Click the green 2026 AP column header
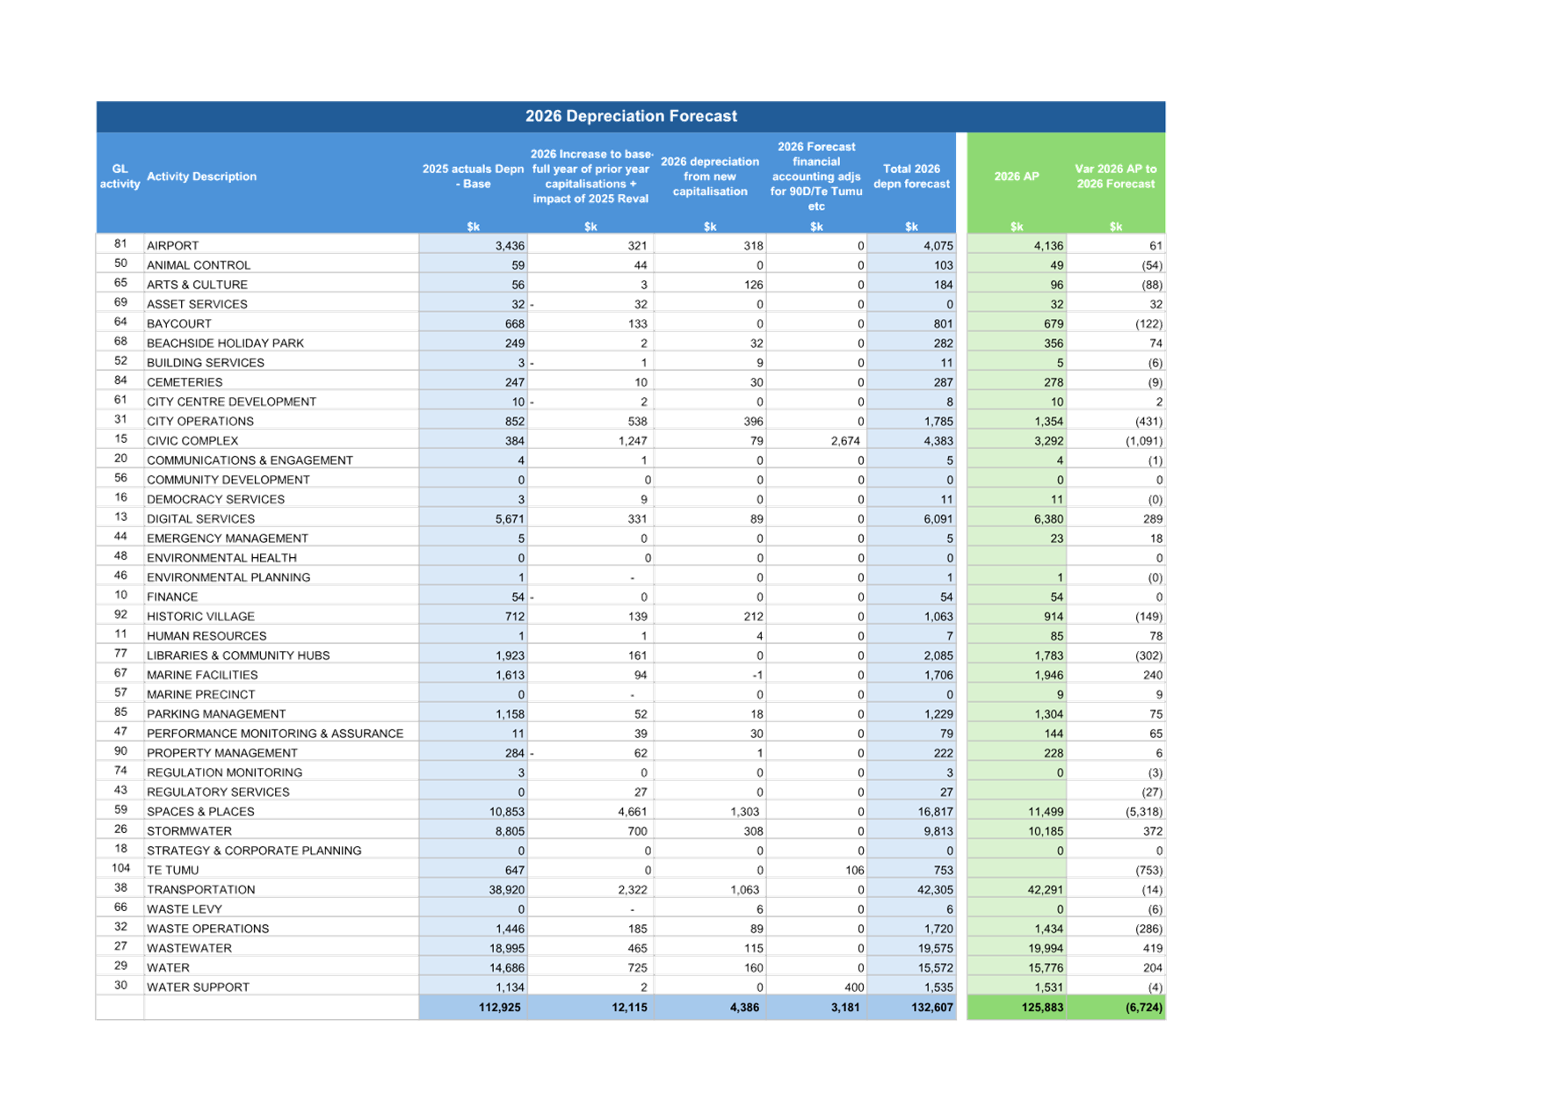This screenshot has width=1557, height=1100. (x=1017, y=177)
